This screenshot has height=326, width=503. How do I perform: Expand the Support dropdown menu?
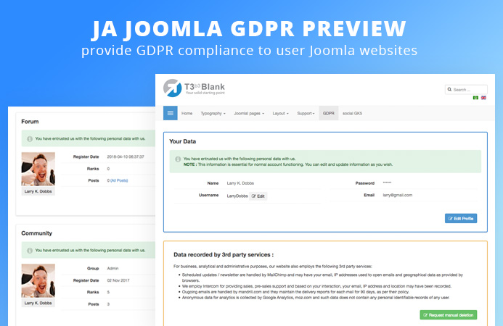(306, 114)
